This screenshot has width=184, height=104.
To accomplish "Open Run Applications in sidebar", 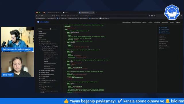I will tap(45, 77).
